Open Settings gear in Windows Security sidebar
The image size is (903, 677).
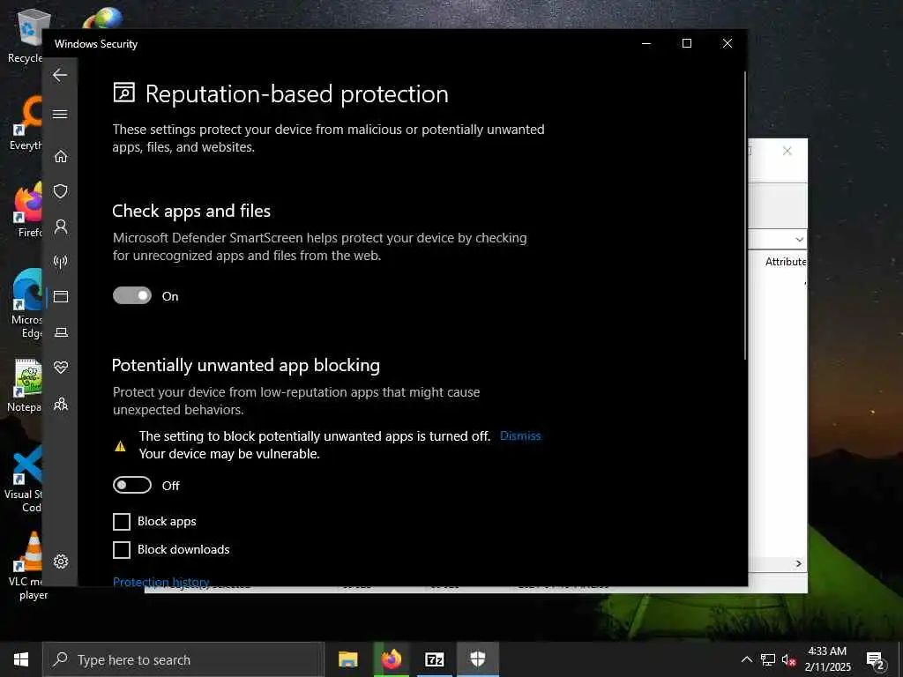[x=61, y=562]
